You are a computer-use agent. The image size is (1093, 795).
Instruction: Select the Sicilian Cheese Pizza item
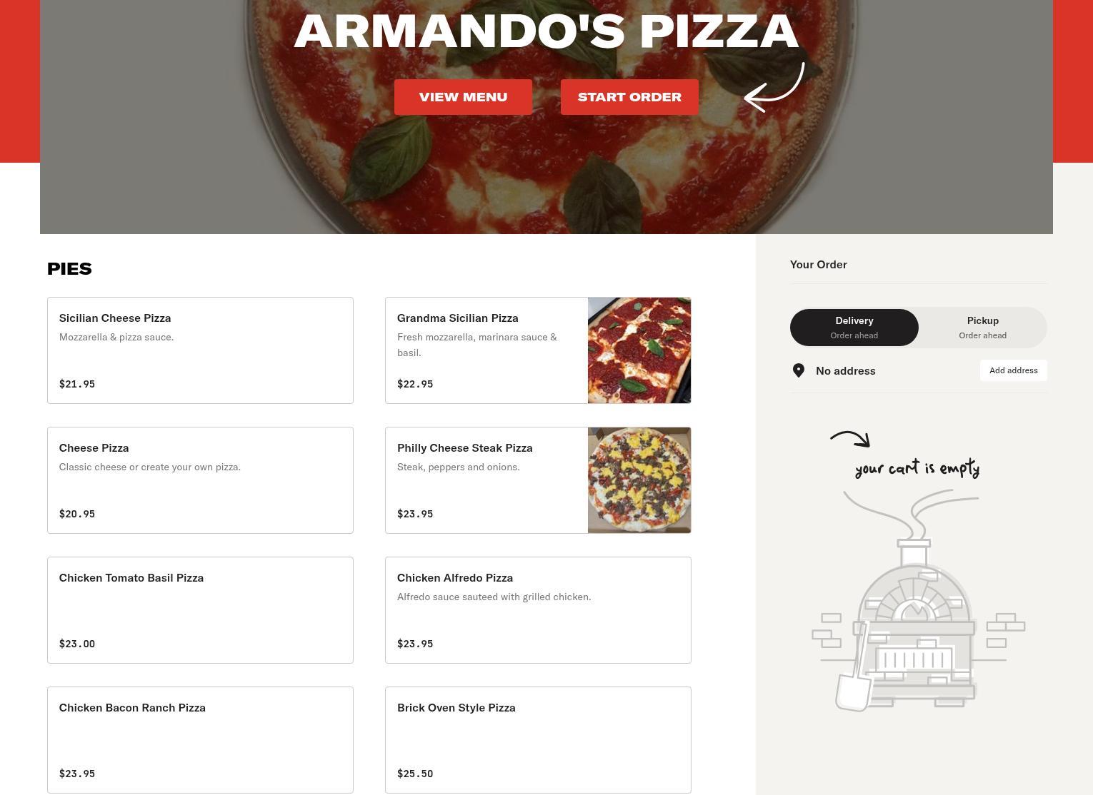(200, 350)
